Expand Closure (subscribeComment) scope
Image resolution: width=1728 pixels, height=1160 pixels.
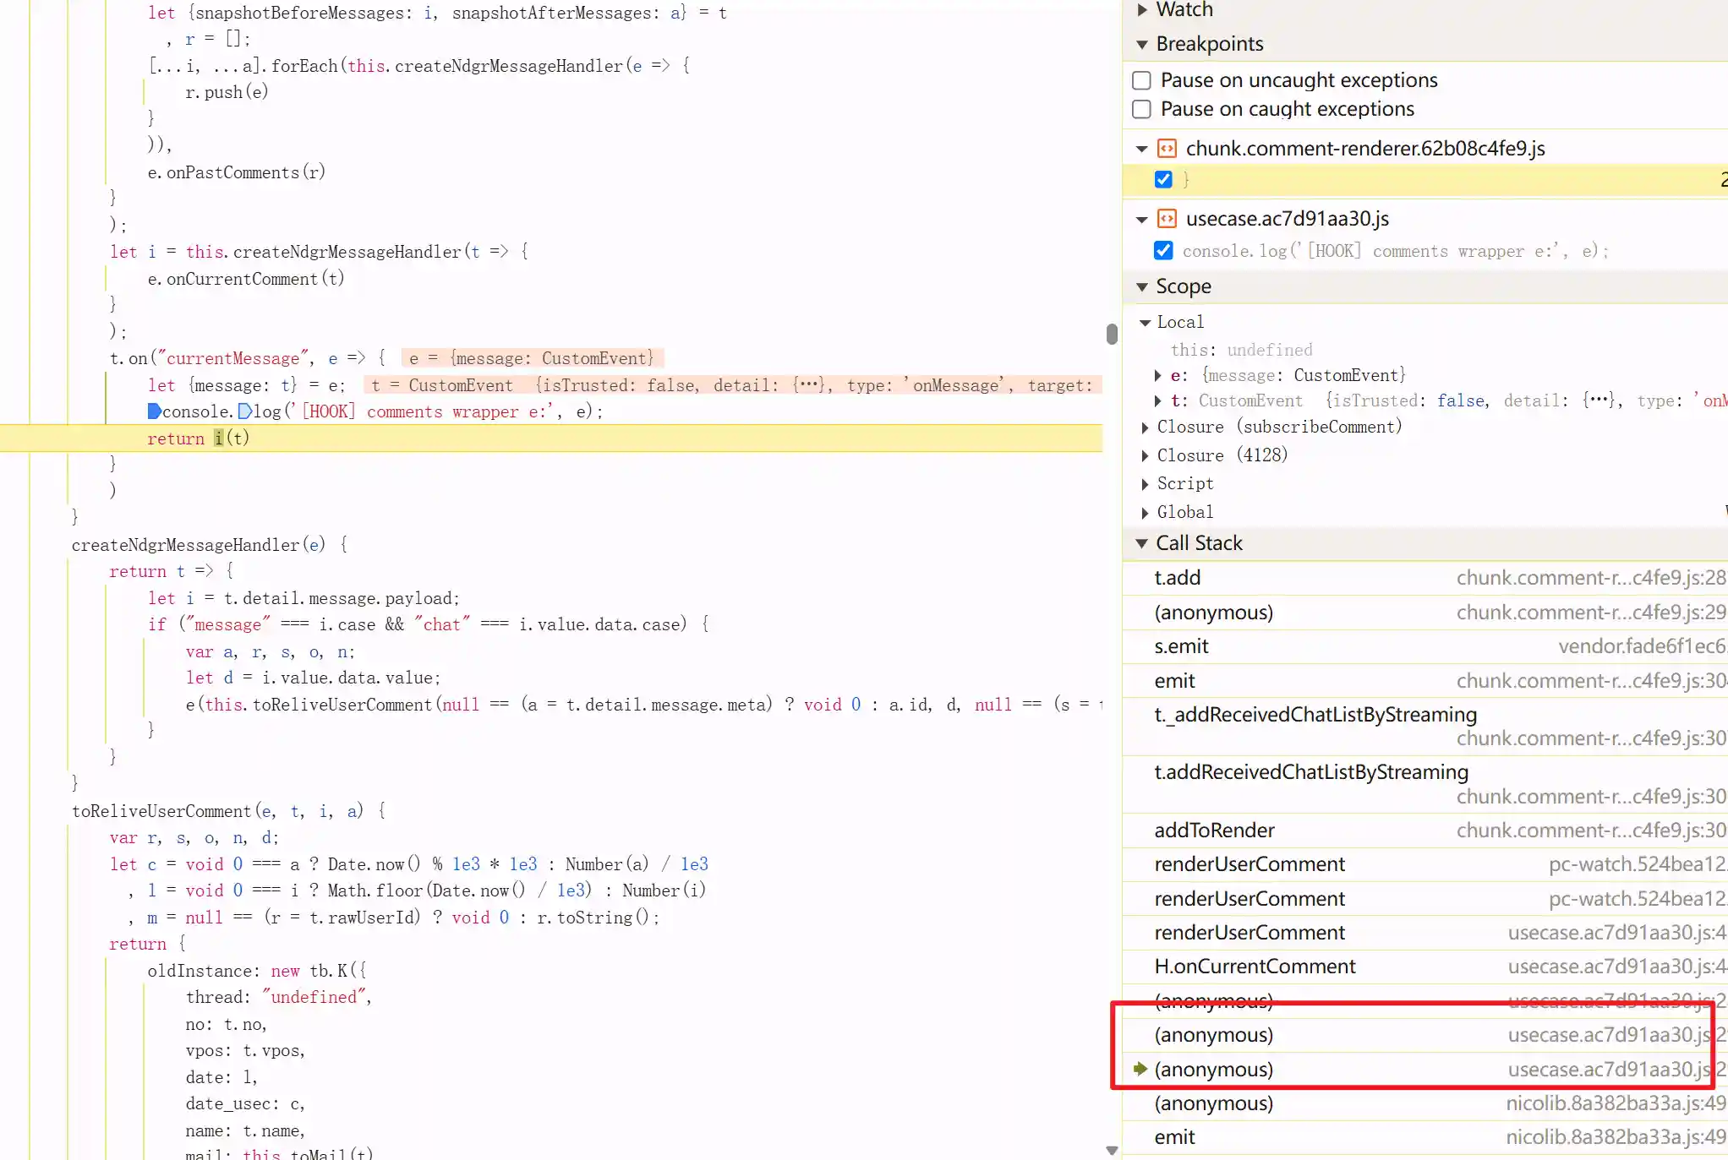point(1145,428)
